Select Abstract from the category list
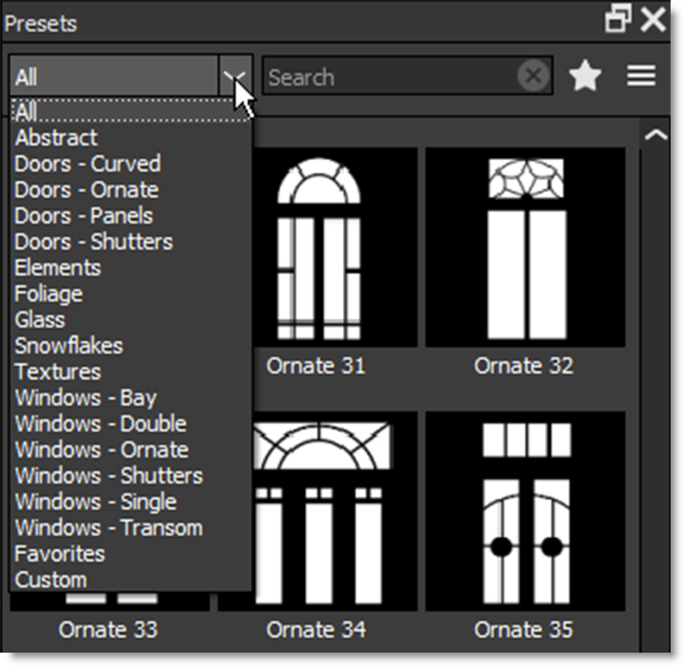The image size is (684, 666). pyautogui.click(x=57, y=138)
